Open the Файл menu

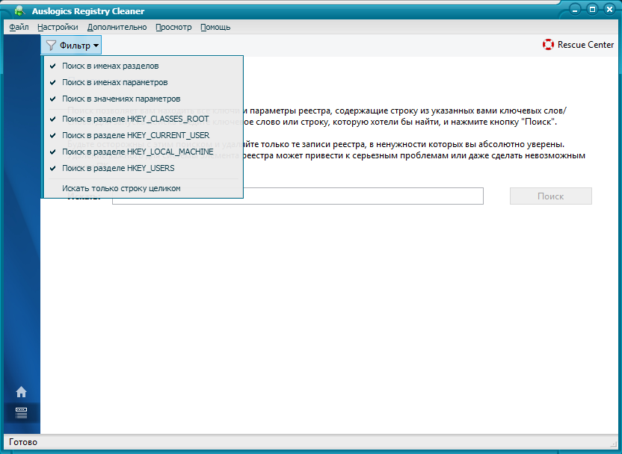(x=19, y=28)
